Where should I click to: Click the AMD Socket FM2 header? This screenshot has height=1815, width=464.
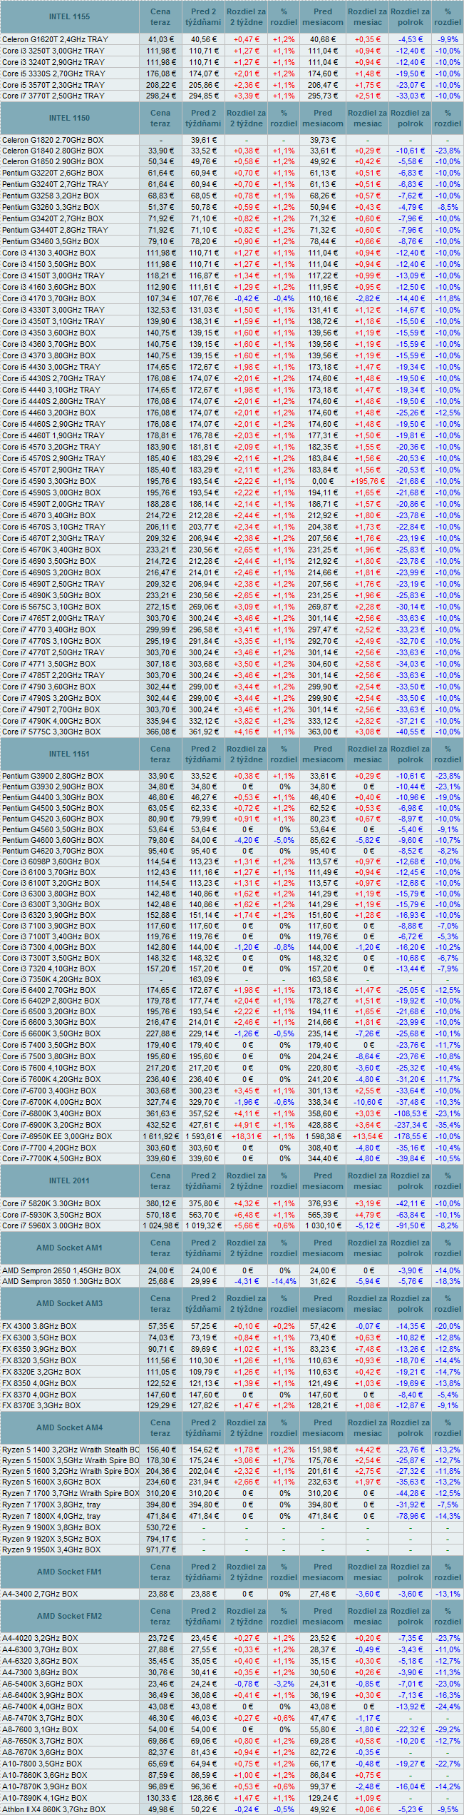(70, 1616)
